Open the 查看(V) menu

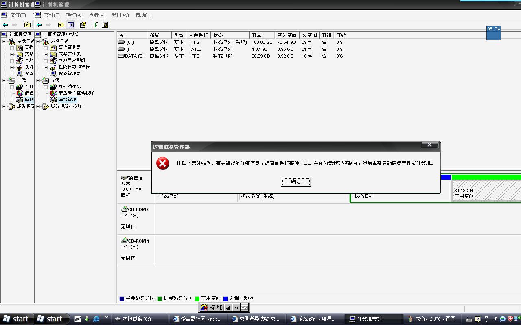coord(97,15)
